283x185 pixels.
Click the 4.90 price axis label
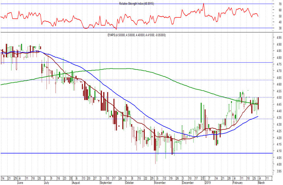279,44
